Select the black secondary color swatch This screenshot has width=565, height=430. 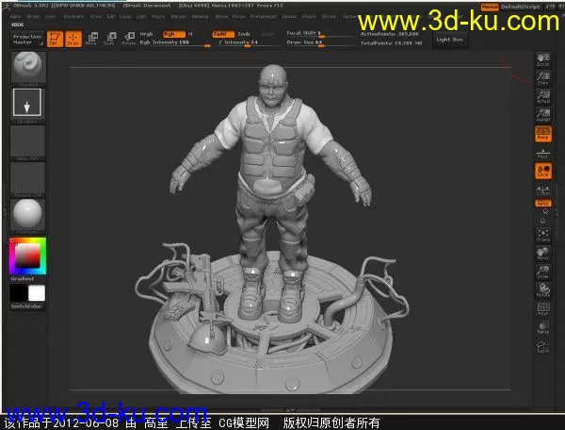19,293
